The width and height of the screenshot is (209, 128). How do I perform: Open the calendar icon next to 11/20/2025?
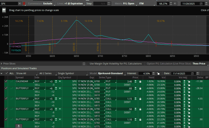(x=201, y=4)
